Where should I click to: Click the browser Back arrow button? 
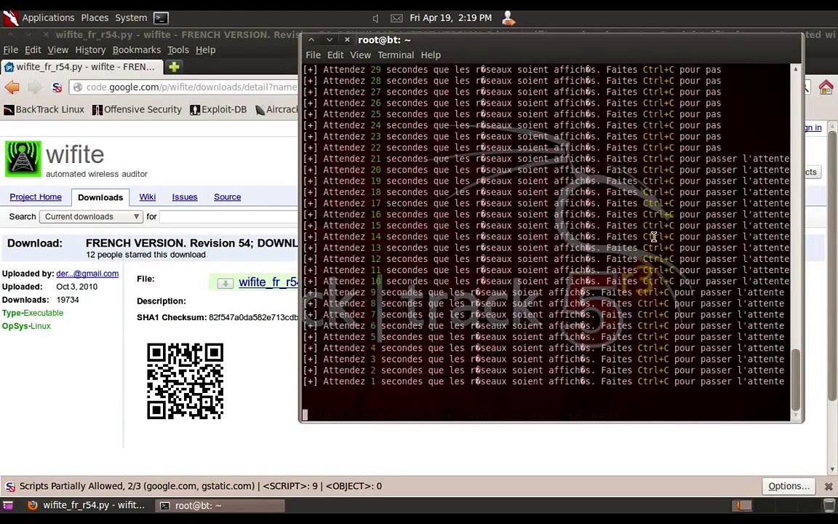[x=12, y=87]
